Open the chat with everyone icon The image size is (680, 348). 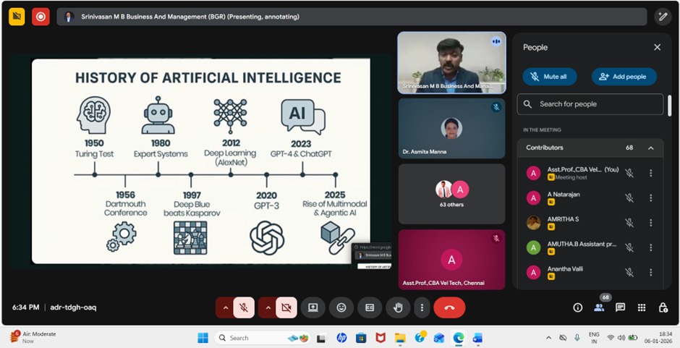click(x=620, y=307)
